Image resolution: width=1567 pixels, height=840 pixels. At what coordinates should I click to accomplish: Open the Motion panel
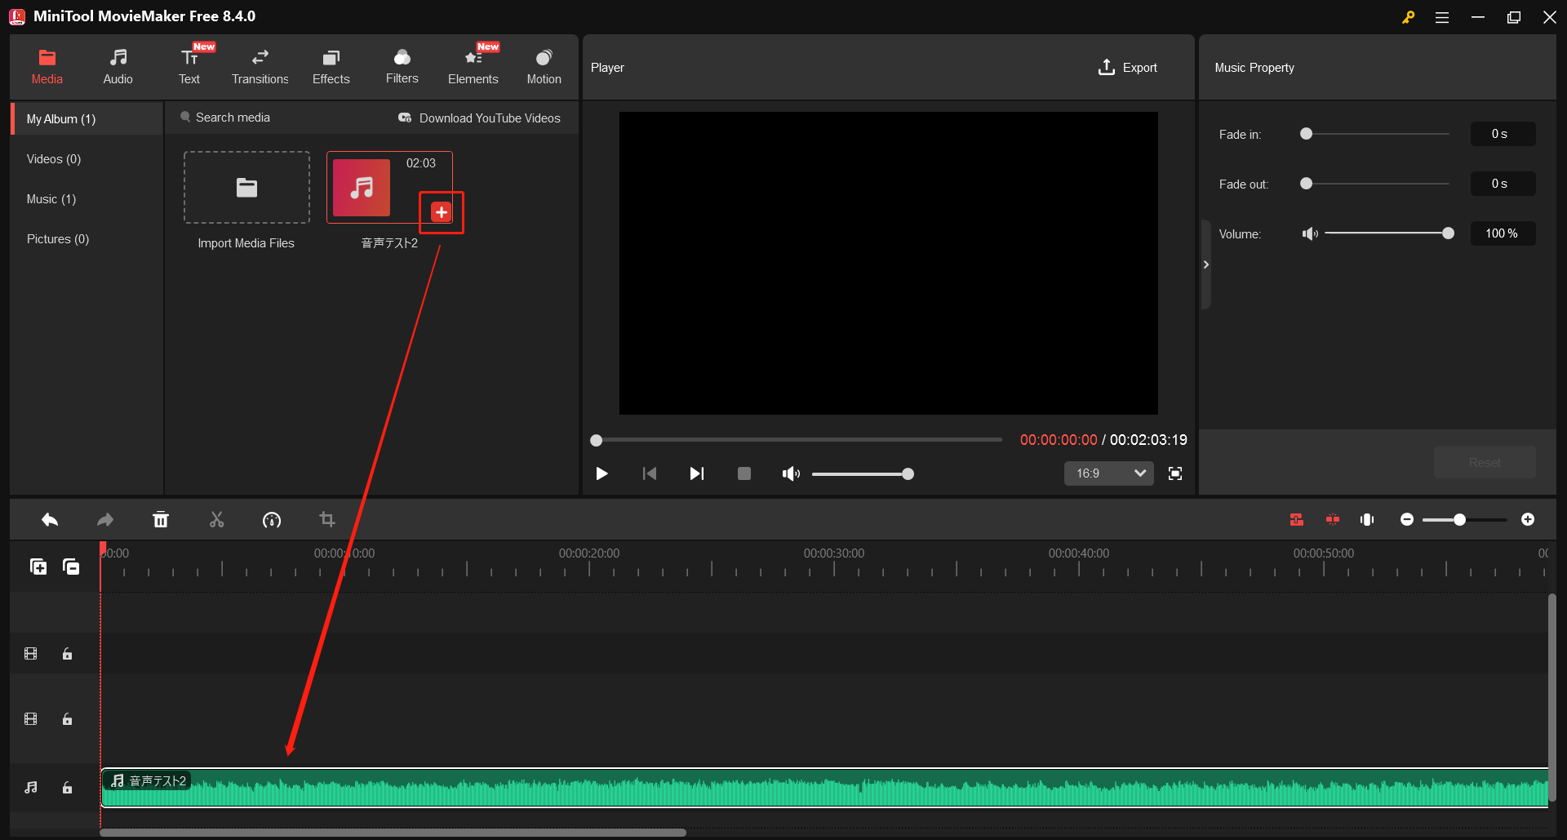click(544, 65)
